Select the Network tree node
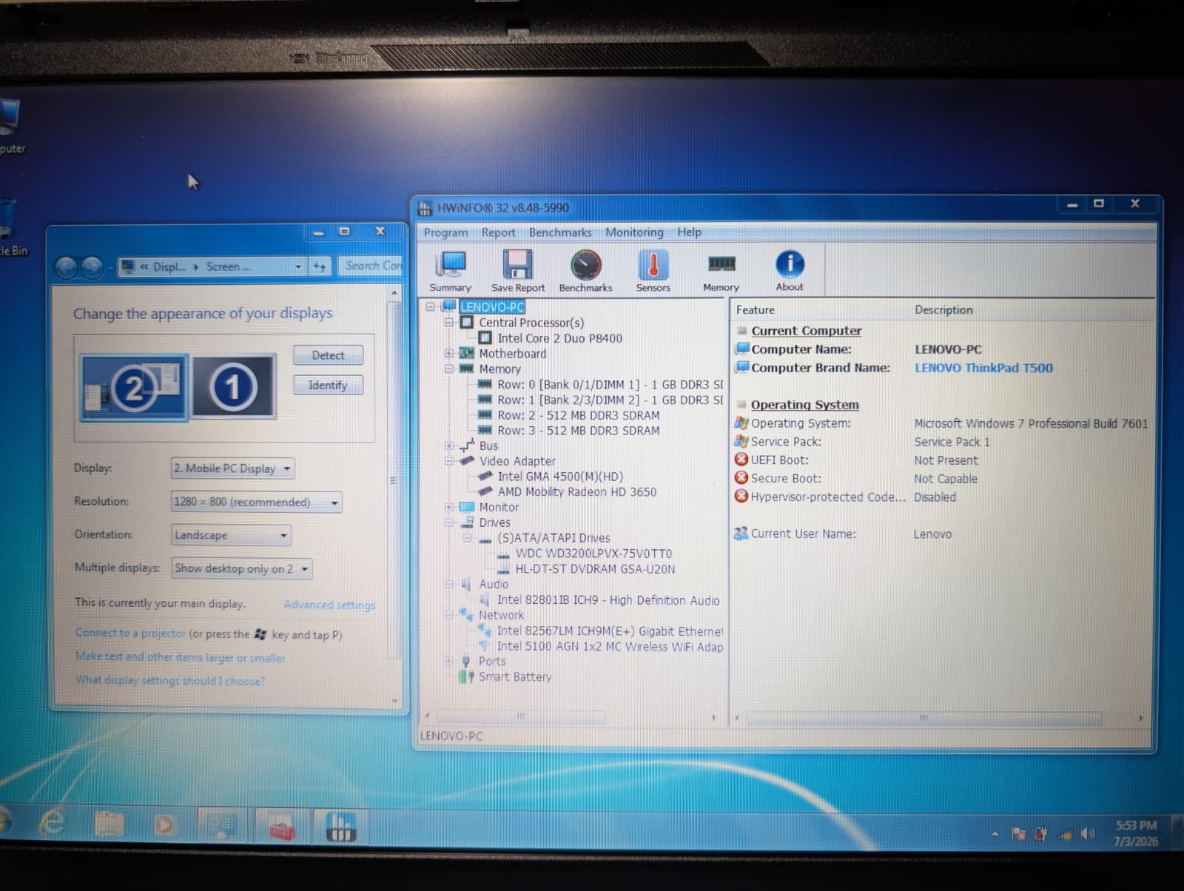The image size is (1184, 891). 501,615
